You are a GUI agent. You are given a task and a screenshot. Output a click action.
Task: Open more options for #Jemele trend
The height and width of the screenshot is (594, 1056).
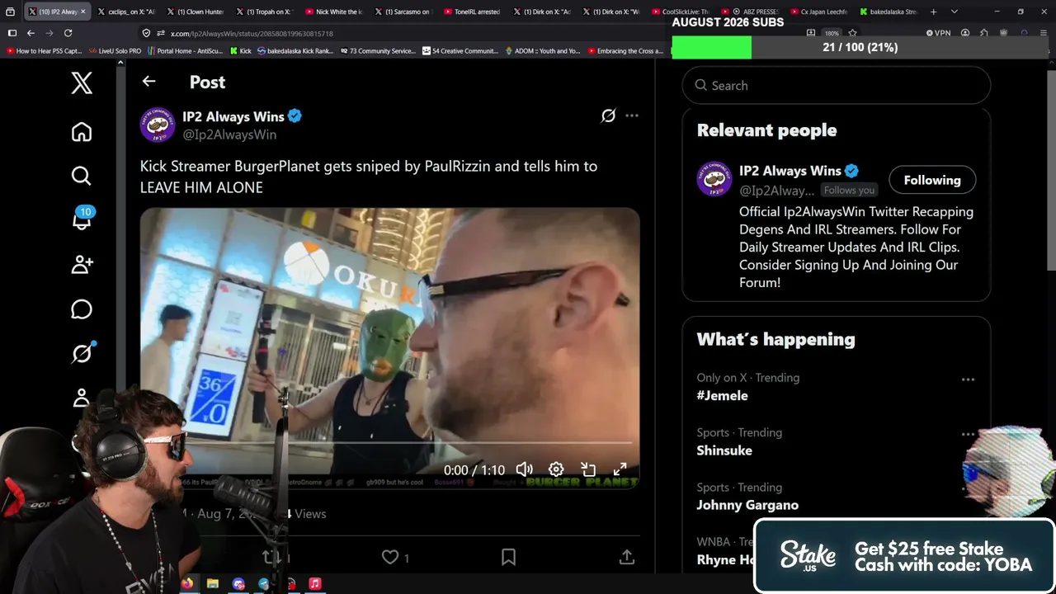click(x=968, y=379)
